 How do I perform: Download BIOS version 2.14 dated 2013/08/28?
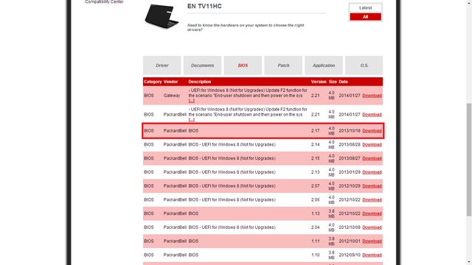click(x=372, y=145)
